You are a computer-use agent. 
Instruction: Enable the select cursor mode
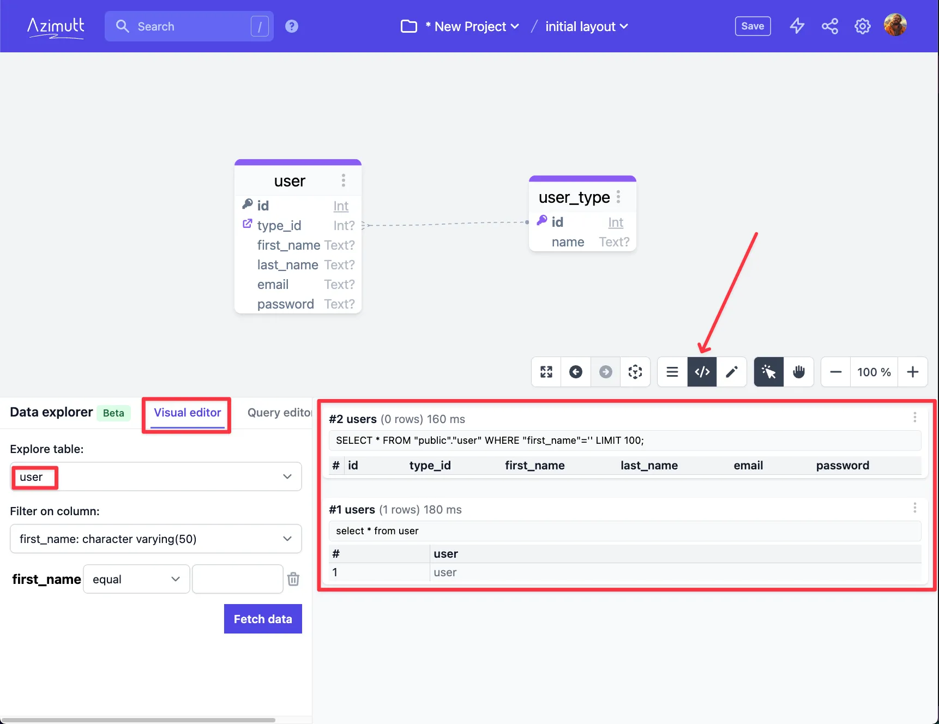pos(769,372)
